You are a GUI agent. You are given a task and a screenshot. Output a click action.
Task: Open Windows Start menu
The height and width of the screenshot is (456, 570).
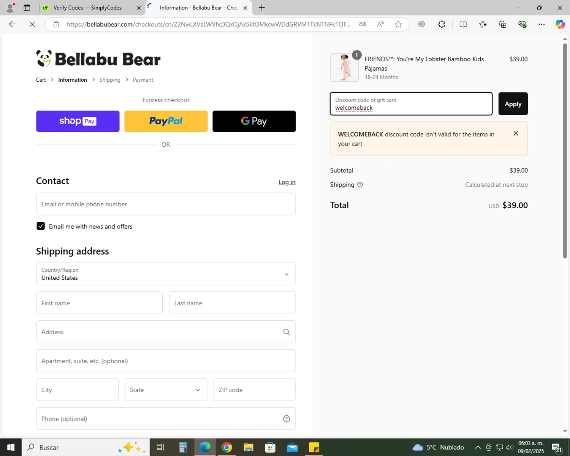[11, 447]
